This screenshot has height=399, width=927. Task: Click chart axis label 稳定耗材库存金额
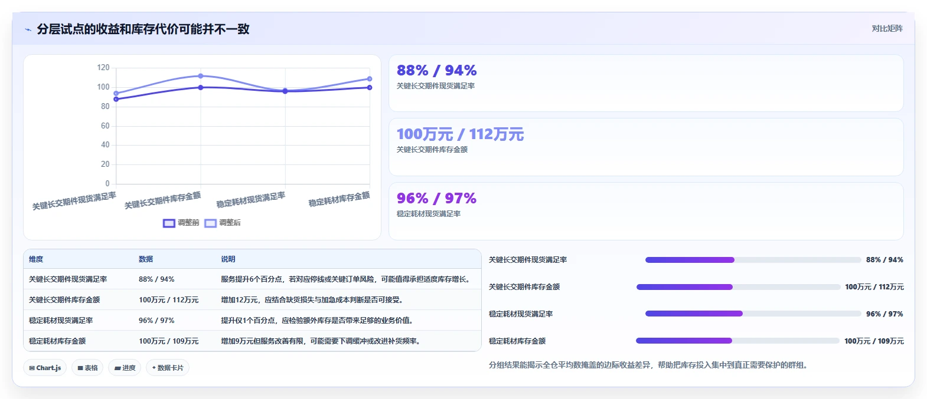(340, 199)
